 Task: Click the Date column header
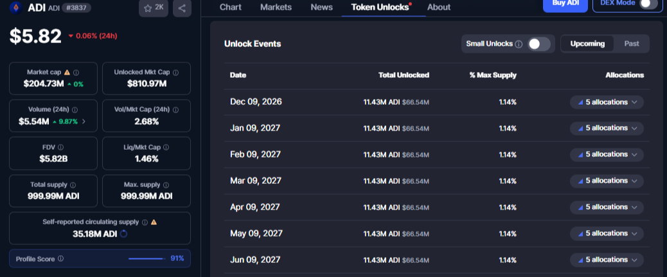[x=238, y=75]
